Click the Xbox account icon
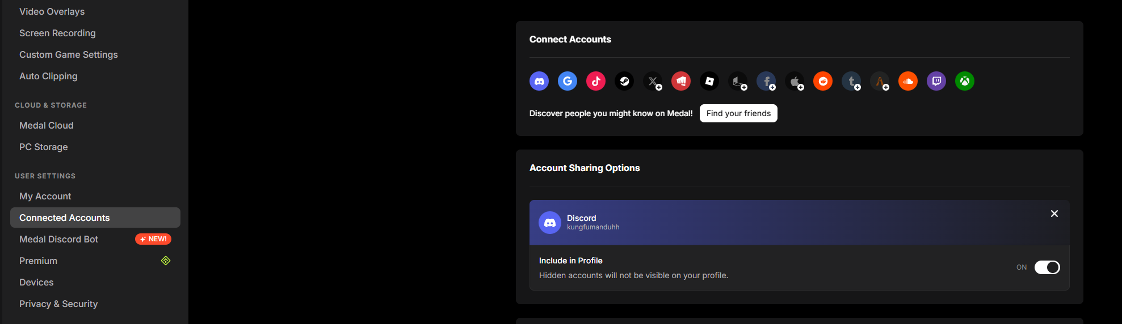The height and width of the screenshot is (324, 1122). 965,81
